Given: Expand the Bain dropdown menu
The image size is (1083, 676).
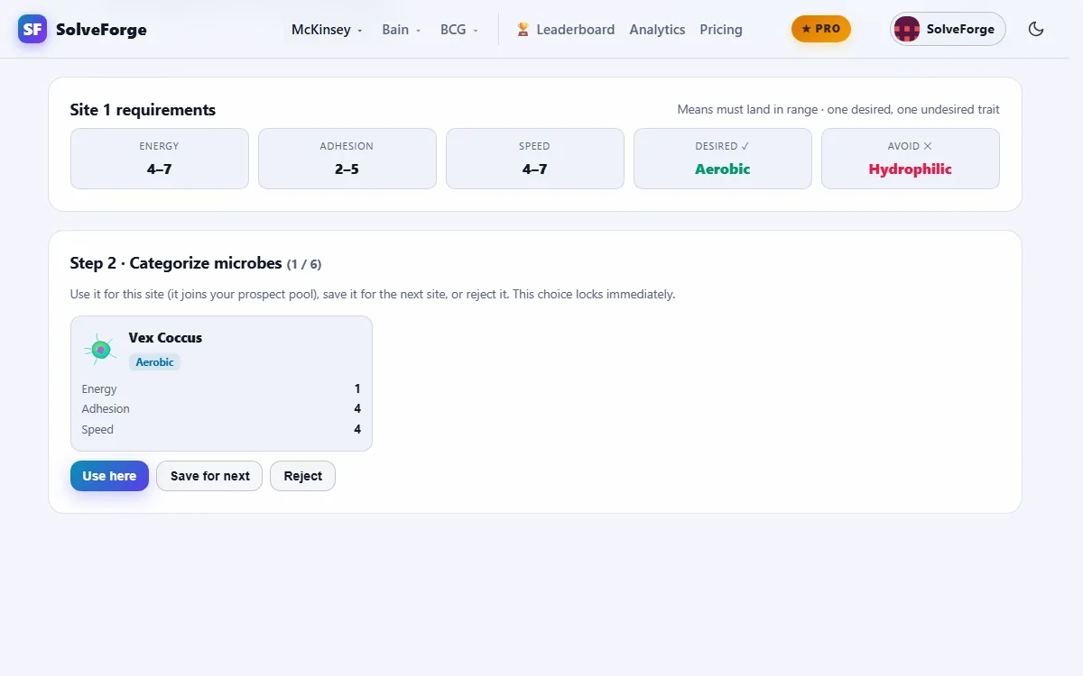Looking at the screenshot, I should 402,30.
